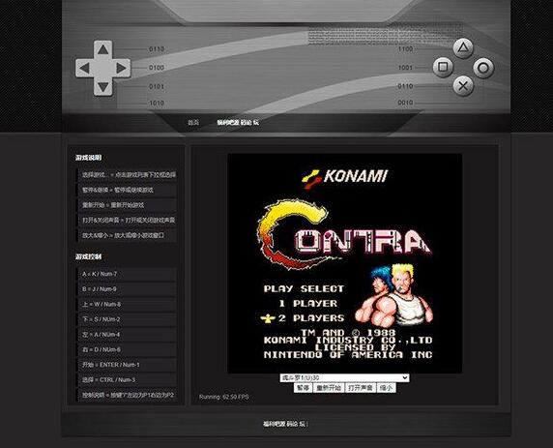
Task: Click the 打开&关闭声音 instruction row
Action: point(128,220)
